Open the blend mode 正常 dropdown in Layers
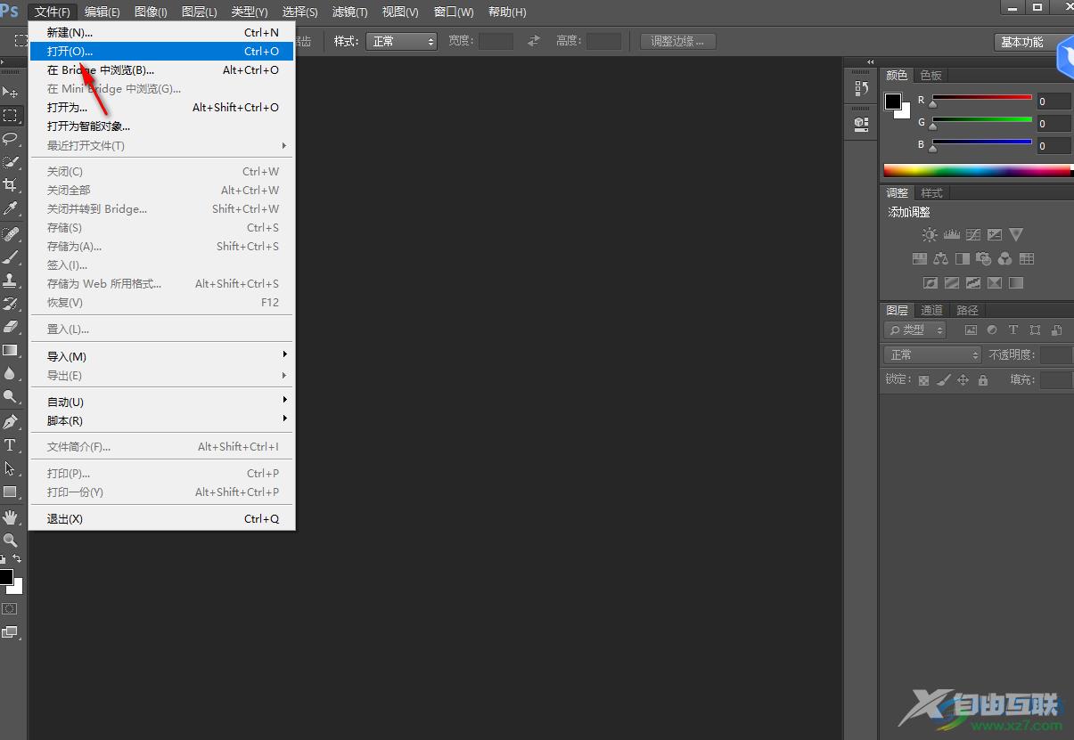The height and width of the screenshot is (740, 1074). 932,354
